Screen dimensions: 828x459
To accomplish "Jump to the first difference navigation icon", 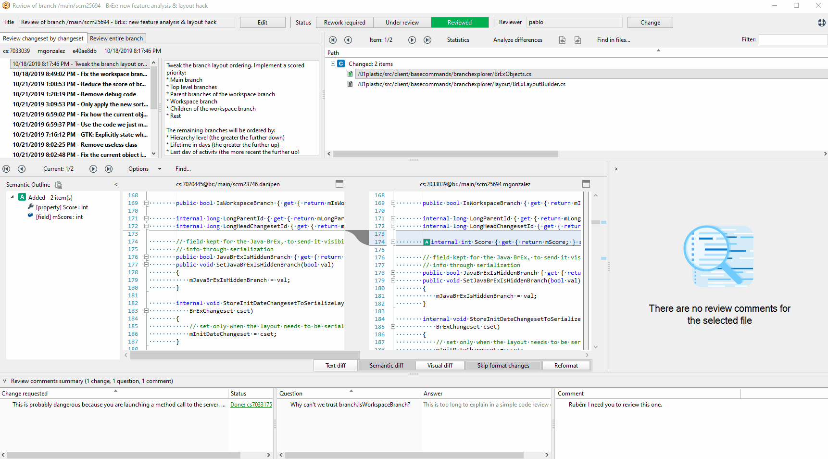I will coord(6,169).
